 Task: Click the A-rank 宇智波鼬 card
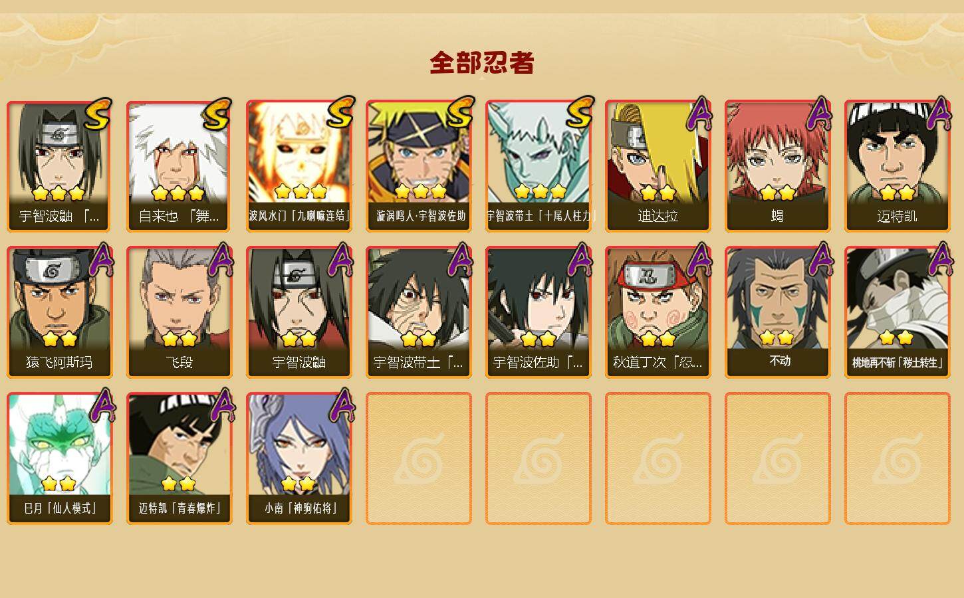pos(299,312)
